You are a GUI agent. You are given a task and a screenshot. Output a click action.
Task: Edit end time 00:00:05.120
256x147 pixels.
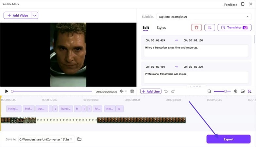[x=193, y=40]
